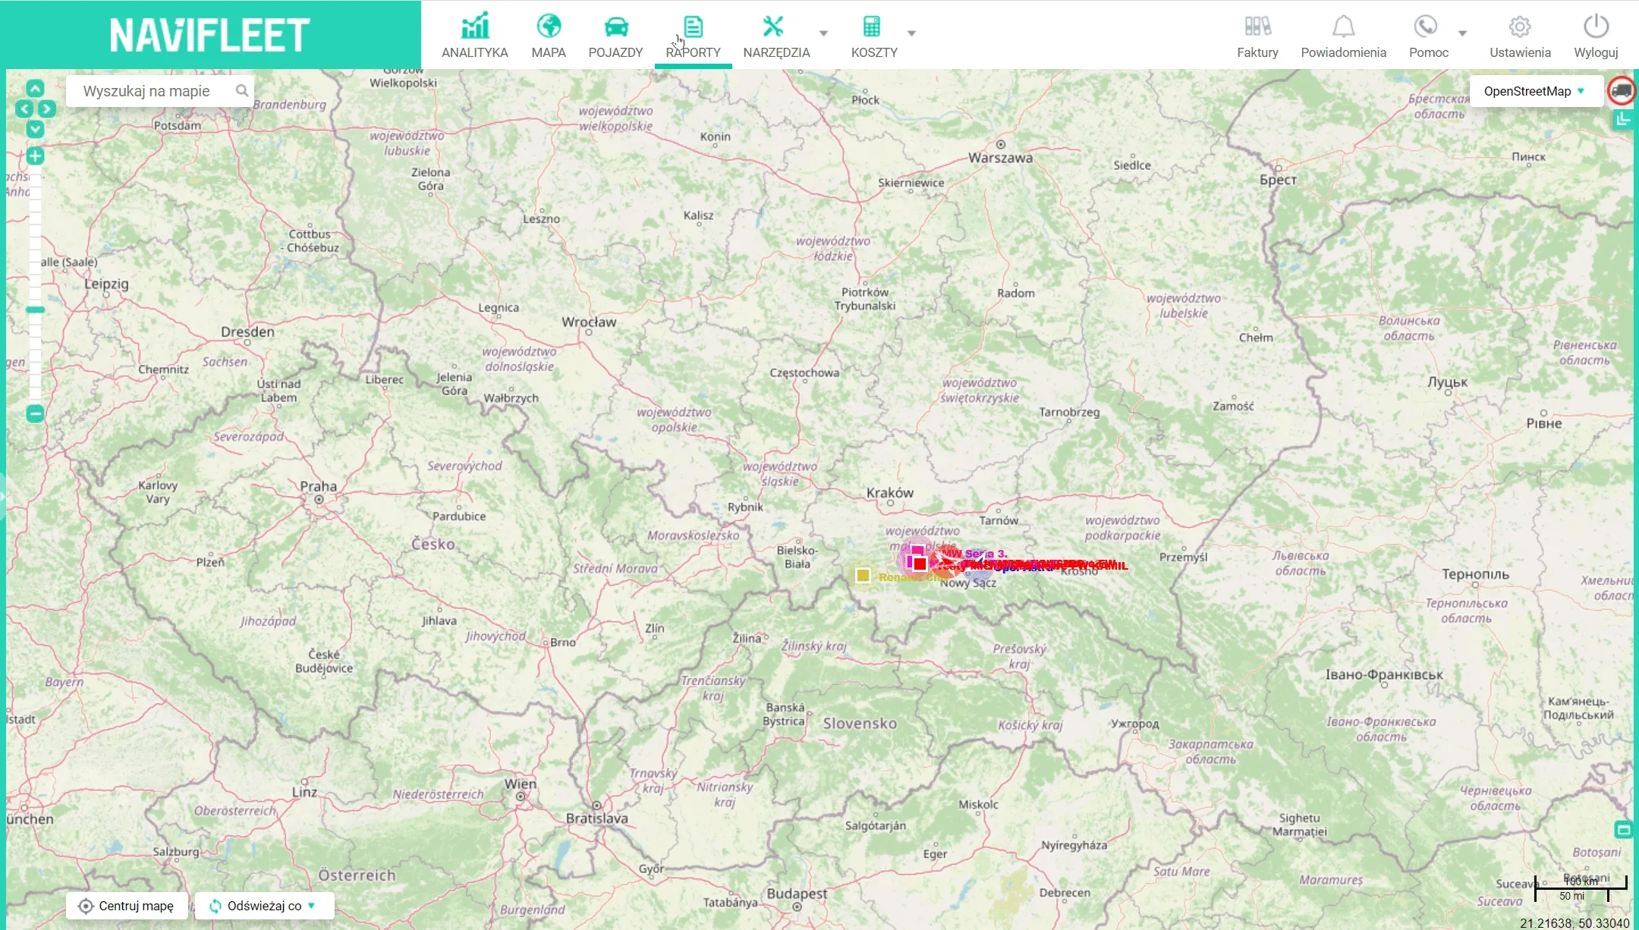
Task: Open the Odświeżaj co dropdown
Action: coord(264,906)
